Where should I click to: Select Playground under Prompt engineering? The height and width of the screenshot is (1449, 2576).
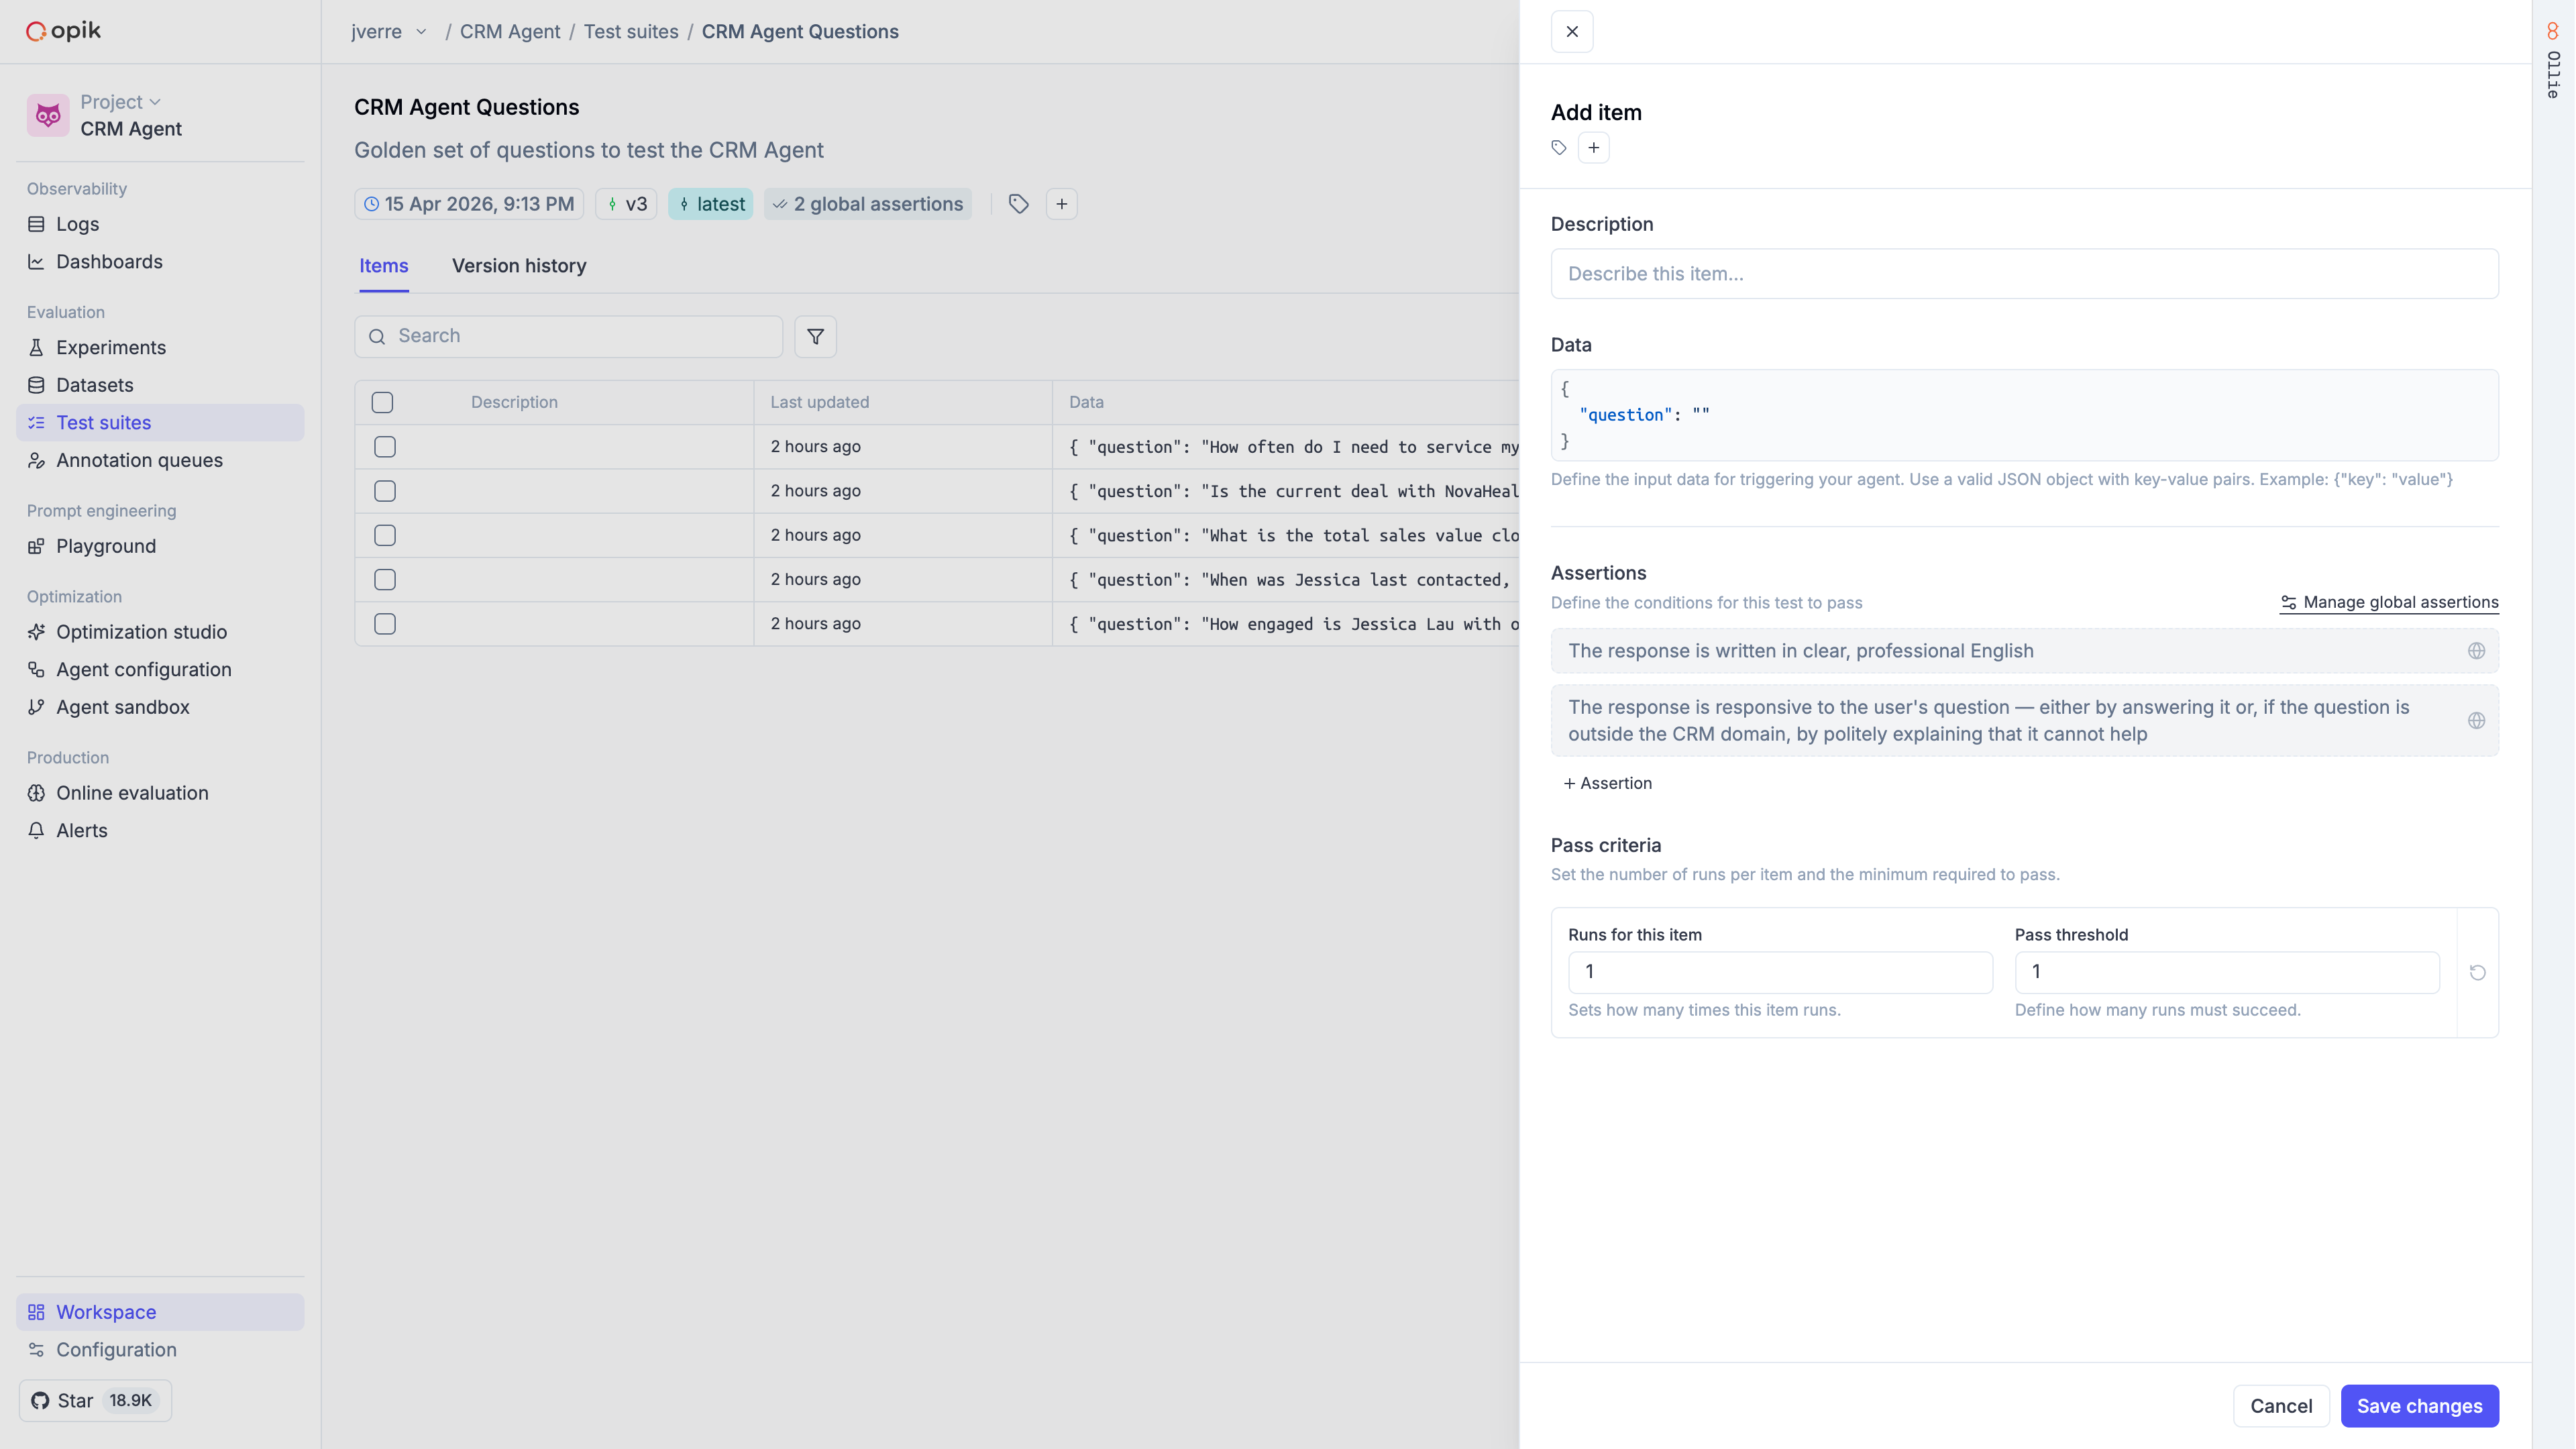pyautogui.click(x=105, y=546)
